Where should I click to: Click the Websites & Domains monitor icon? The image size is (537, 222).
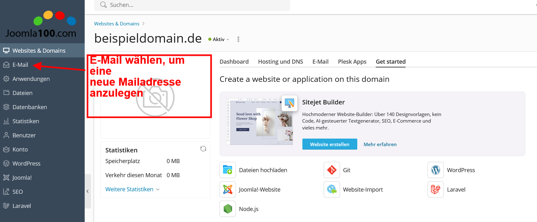click(x=6, y=50)
